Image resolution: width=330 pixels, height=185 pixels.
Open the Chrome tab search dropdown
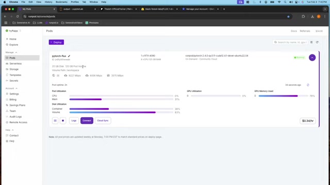pyautogui.click(x=325, y=9)
